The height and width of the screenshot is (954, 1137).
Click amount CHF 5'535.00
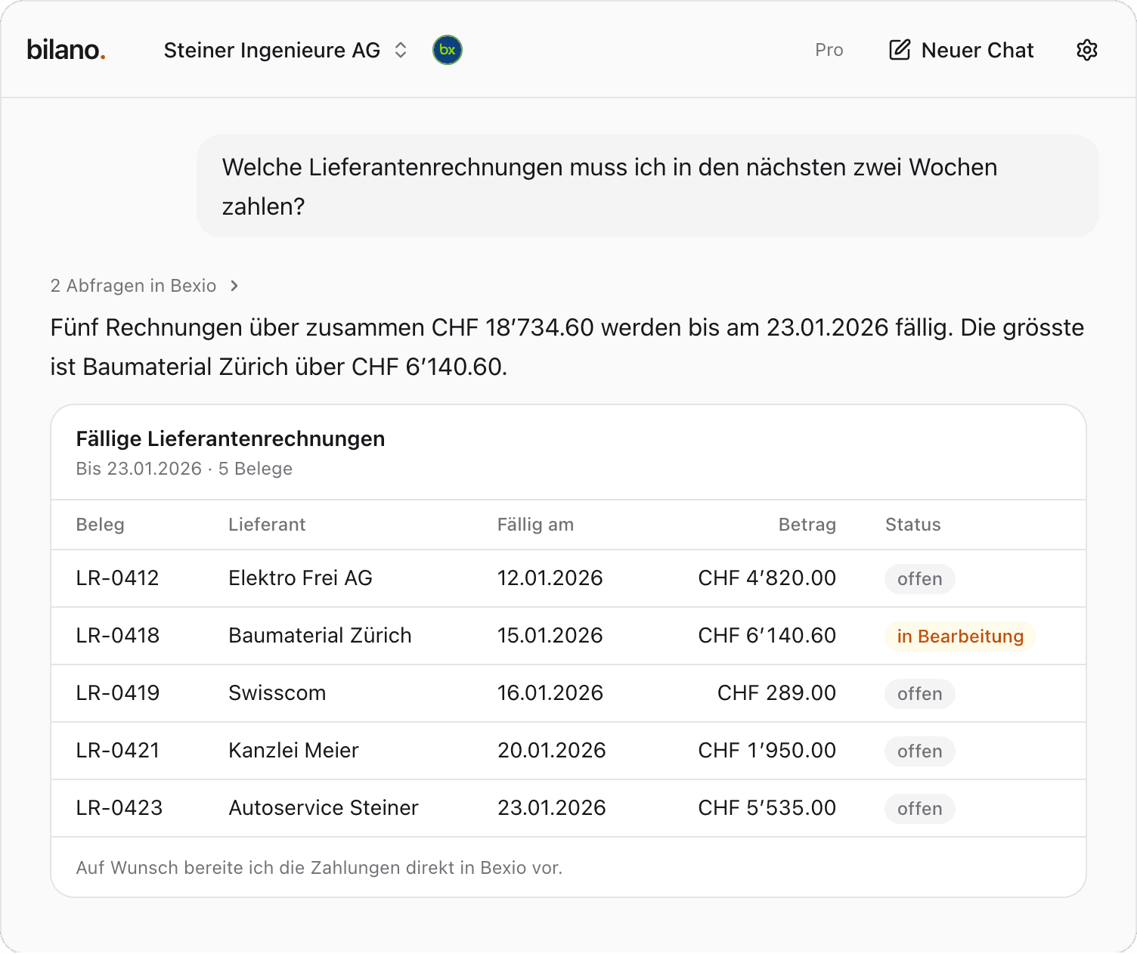pyautogui.click(x=767, y=808)
